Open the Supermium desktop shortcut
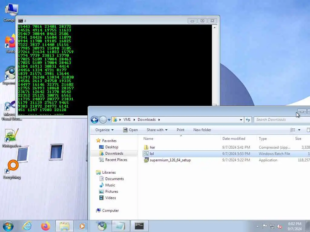Screen dimensions: 310x232 coord(9,75)
